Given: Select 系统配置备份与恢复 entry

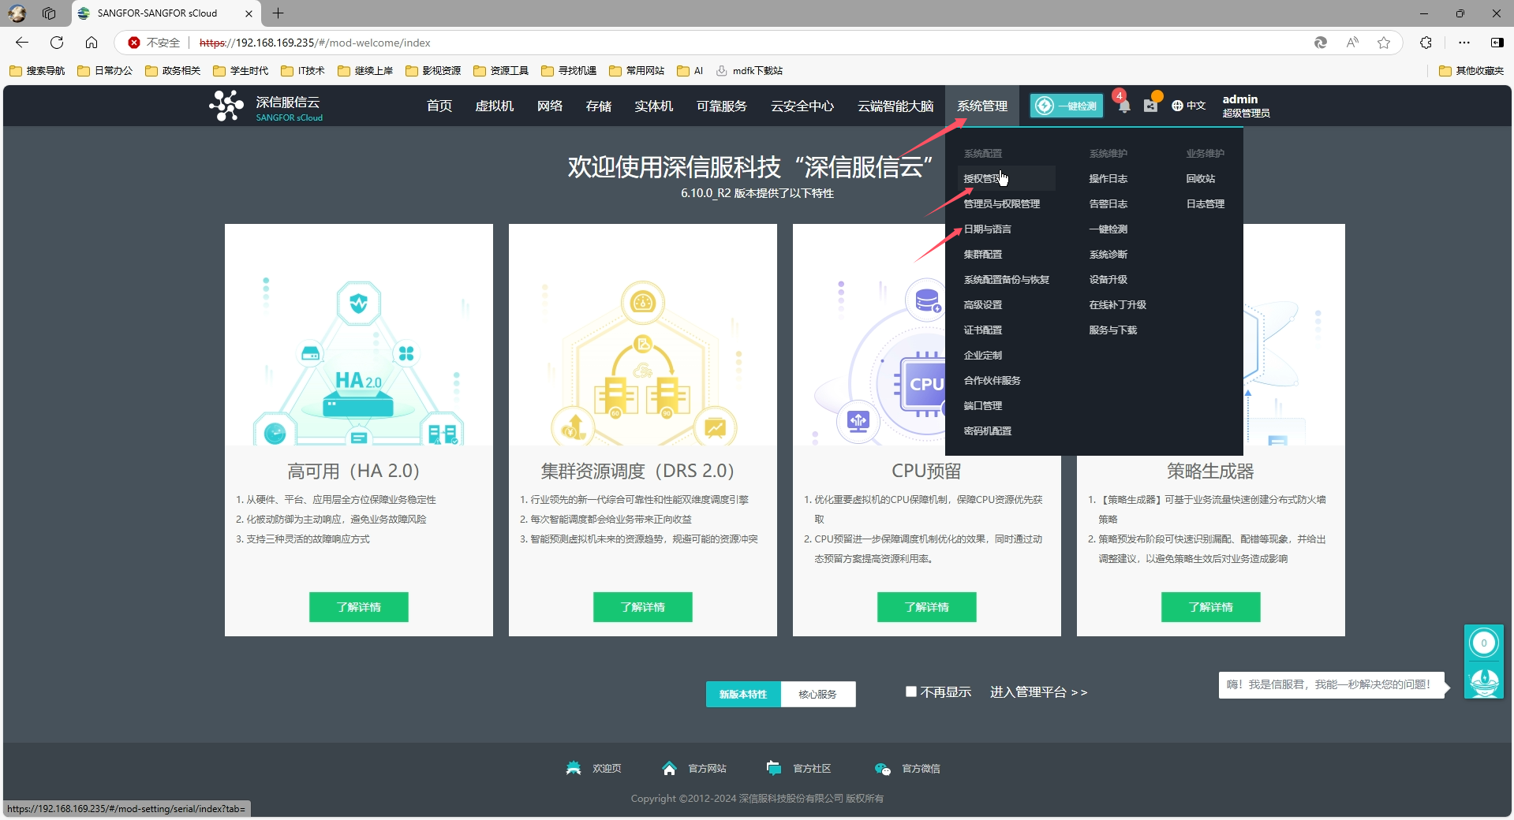Looking at the screenshot, I should click(x=1007, y=279).
